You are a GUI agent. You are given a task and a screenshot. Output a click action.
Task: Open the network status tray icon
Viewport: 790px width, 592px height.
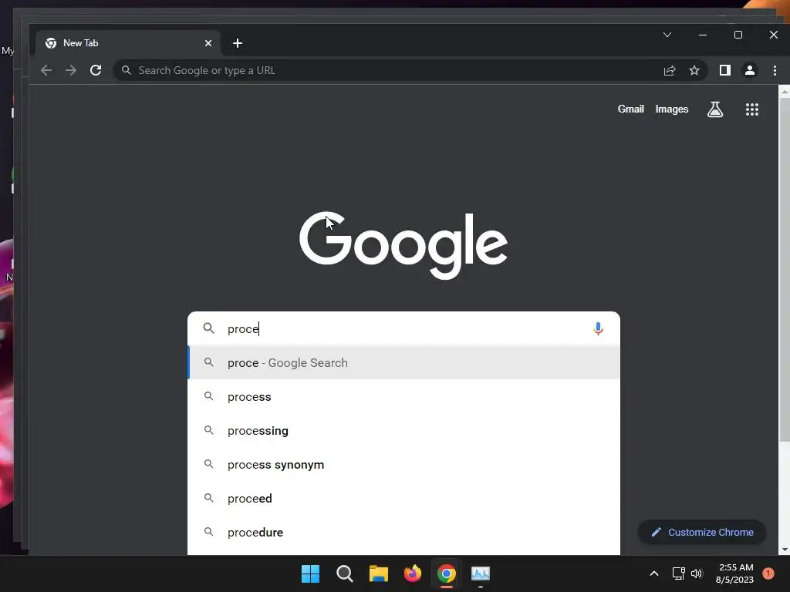point(679,573)
